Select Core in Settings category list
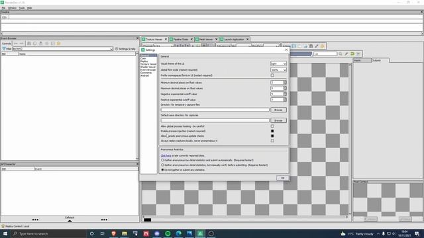Screen dimensions: 424x238 point(143,58)
